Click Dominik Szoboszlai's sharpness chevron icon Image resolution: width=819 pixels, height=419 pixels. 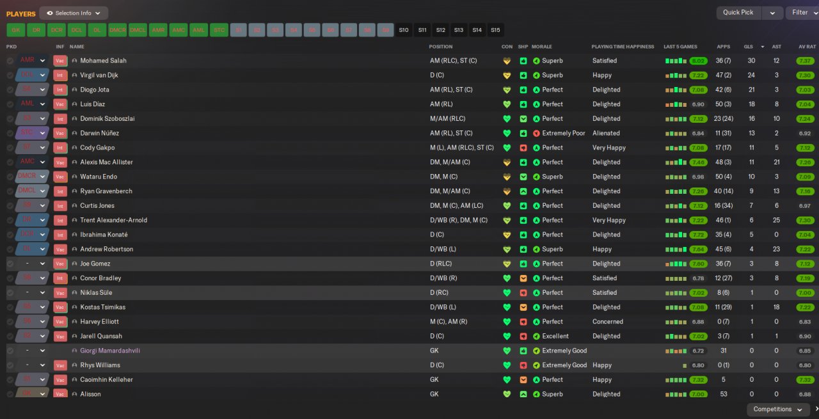523,119
